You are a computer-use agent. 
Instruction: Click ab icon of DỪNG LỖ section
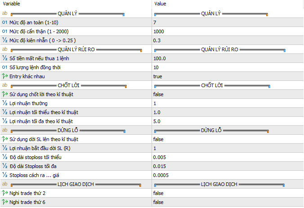pos(4,130)
